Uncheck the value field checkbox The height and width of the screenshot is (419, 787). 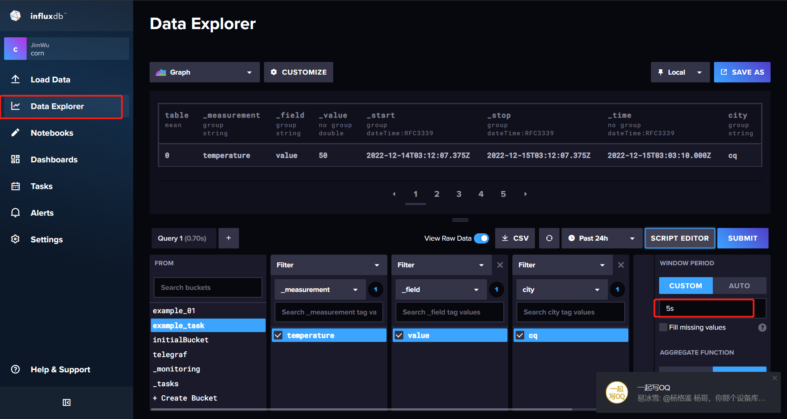point(399,335)
